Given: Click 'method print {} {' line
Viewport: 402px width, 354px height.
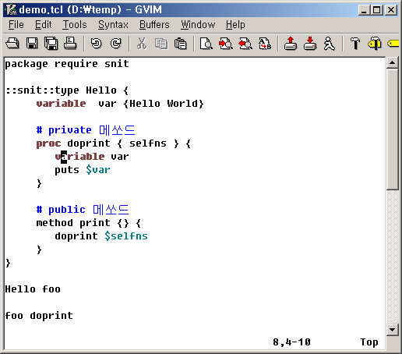Looking at the screenshot, I should coord(89,223).
